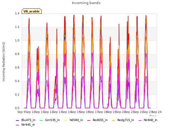This screenshot has height=130, width=173.
Task: Click the 1.0 y-axis tick label
Action: pyautogui.click(x=17, y=40)
